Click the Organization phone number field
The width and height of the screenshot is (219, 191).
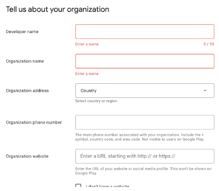(x=145, y=122)
